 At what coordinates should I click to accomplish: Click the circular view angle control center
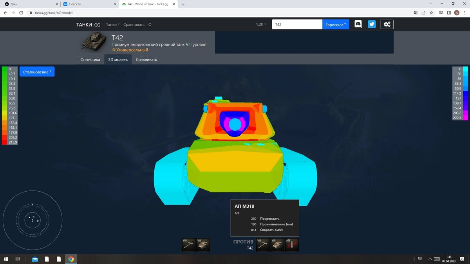(33, 221)
